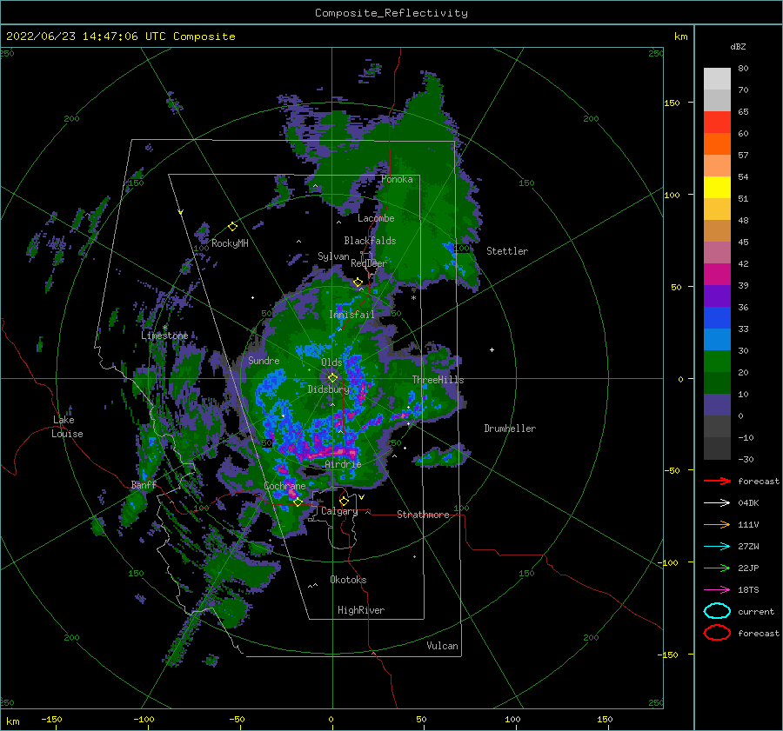The width and height of the screenshot is (783, 731).
Task: Click the yellow diamond marker below RedDeer
Action: [x=358, y=282]
